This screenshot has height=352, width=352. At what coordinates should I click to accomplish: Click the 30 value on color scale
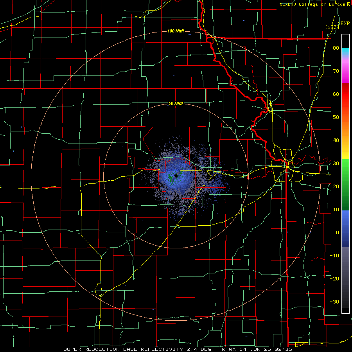[x=336, y=163]
